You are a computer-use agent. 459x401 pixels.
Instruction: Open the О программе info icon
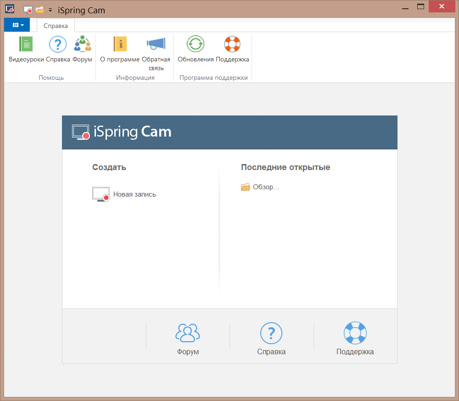click(120, 44)
